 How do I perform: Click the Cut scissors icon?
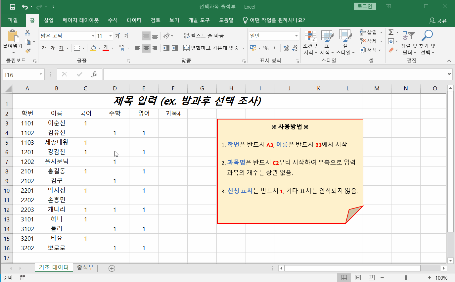(x=27, y=32)
